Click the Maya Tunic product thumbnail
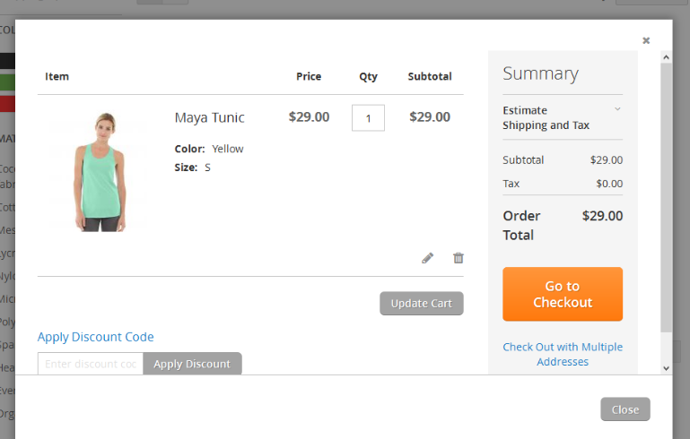690x439 pixels. coord(100,172)
